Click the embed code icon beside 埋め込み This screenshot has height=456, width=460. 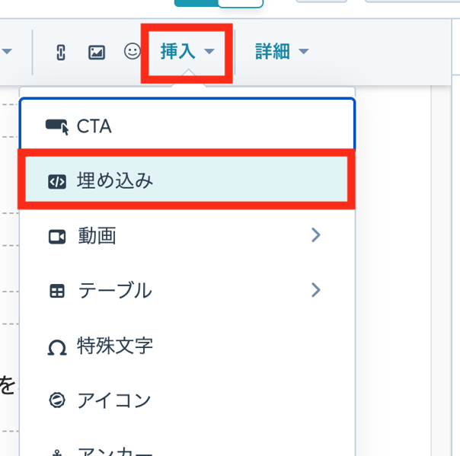click(x=57, y=181)
